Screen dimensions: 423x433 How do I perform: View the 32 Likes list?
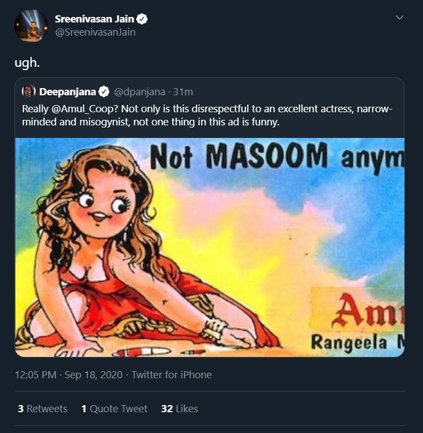click(x=179, y=409)
